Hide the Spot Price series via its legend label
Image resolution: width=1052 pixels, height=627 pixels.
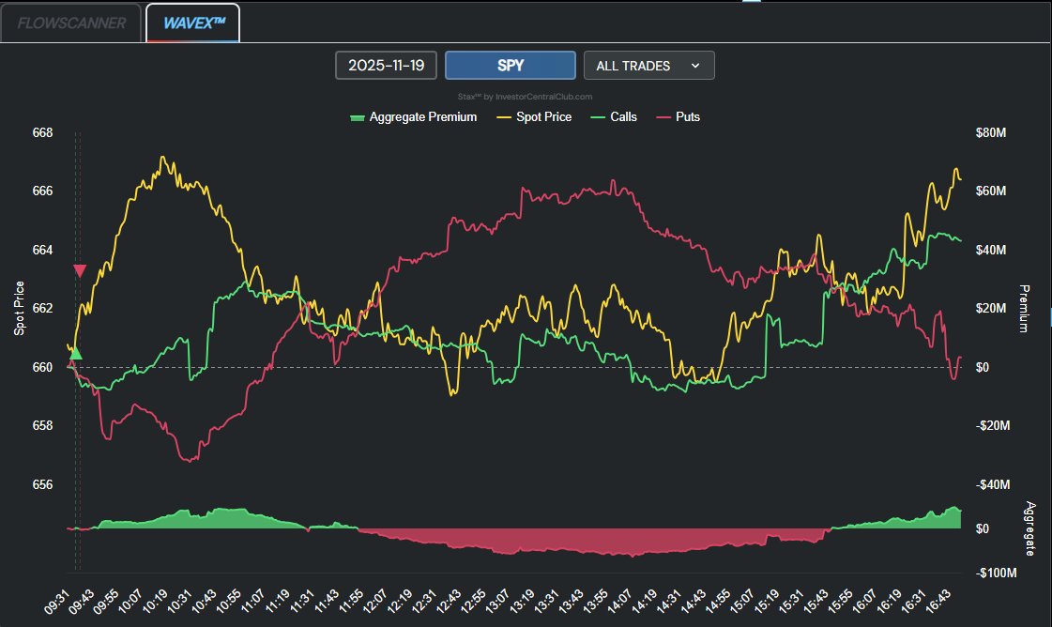[x=544, y=116]
